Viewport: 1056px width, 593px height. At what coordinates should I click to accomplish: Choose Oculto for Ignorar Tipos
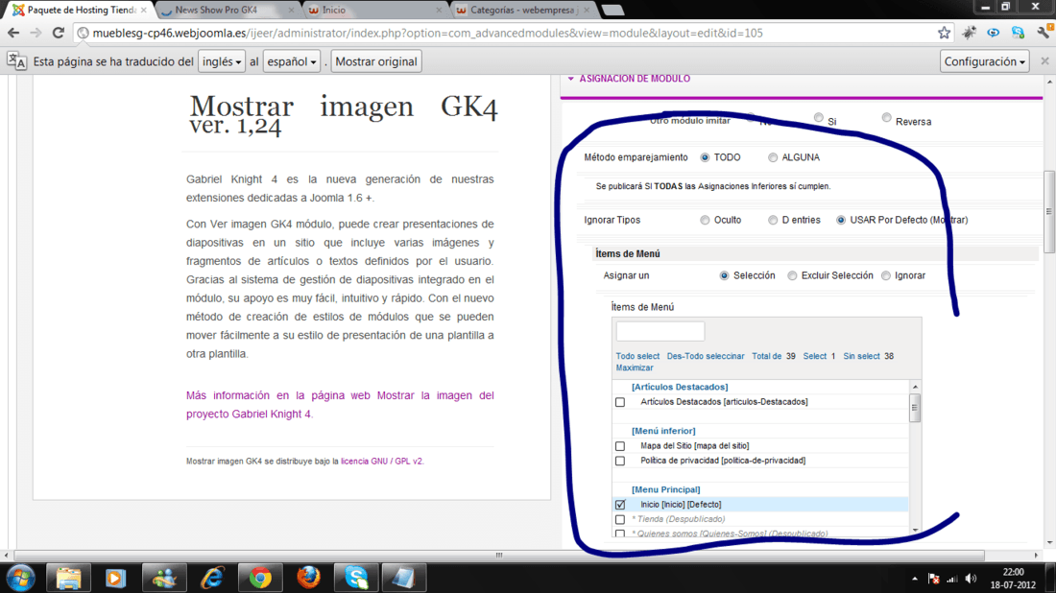coord(705,220)
